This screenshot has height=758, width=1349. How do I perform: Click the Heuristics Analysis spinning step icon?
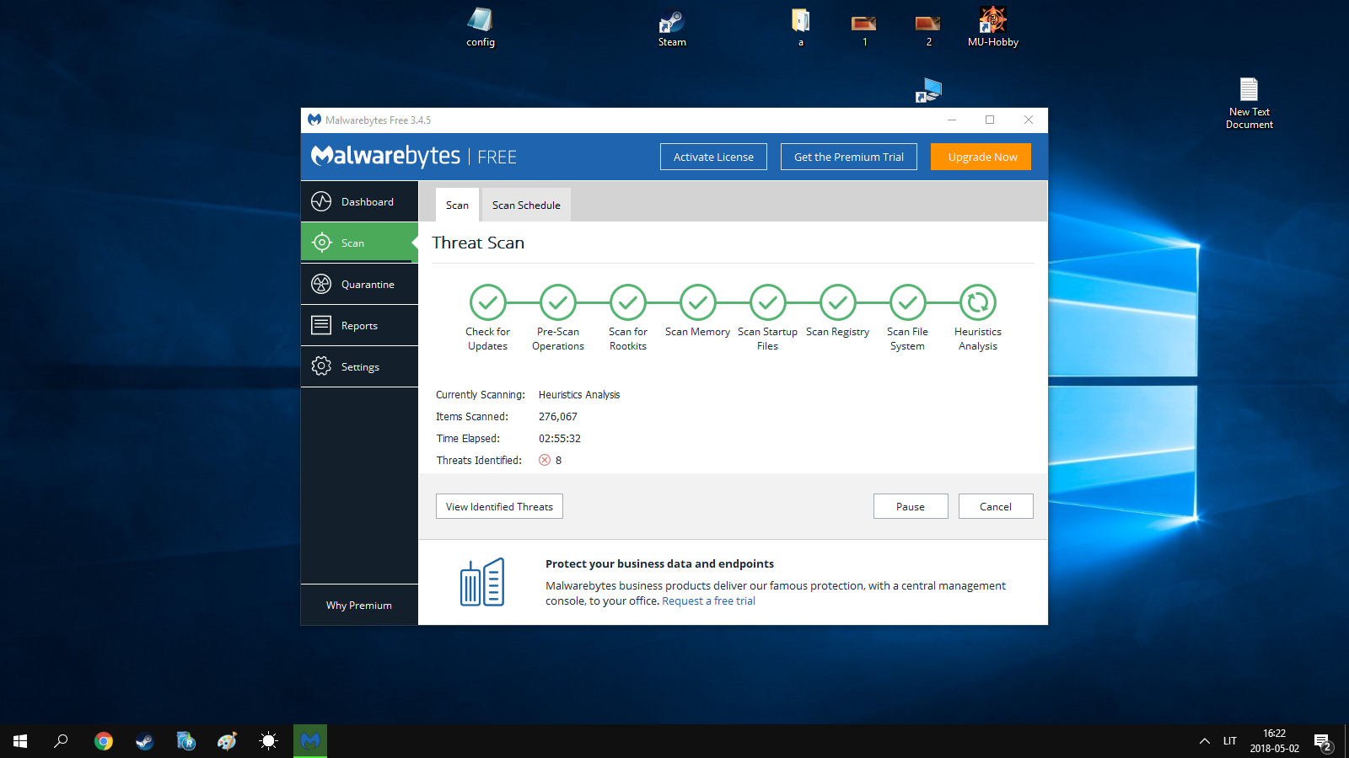978,302
